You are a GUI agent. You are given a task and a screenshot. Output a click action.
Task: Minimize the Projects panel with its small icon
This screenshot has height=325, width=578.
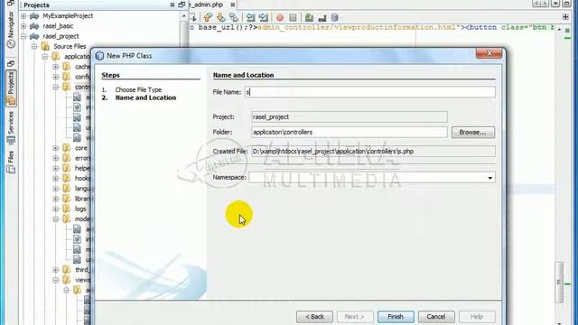point(172,5)
